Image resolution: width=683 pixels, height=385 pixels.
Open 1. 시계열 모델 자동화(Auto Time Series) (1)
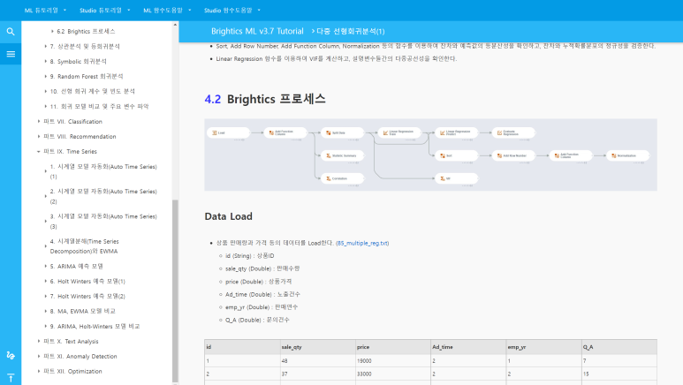pos(103,171)
